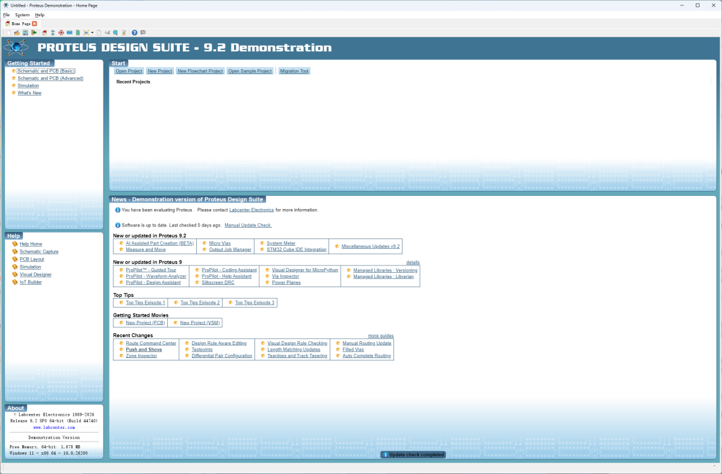722x474 pixels.
Task: Close the Home Page tab with red X
Action: 34,23
